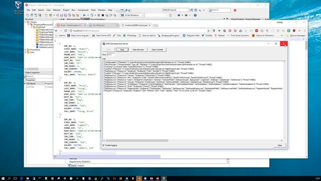Click the red Opera extension icon in browser
This screenshot has width=321, height=181.
point(230,31)
